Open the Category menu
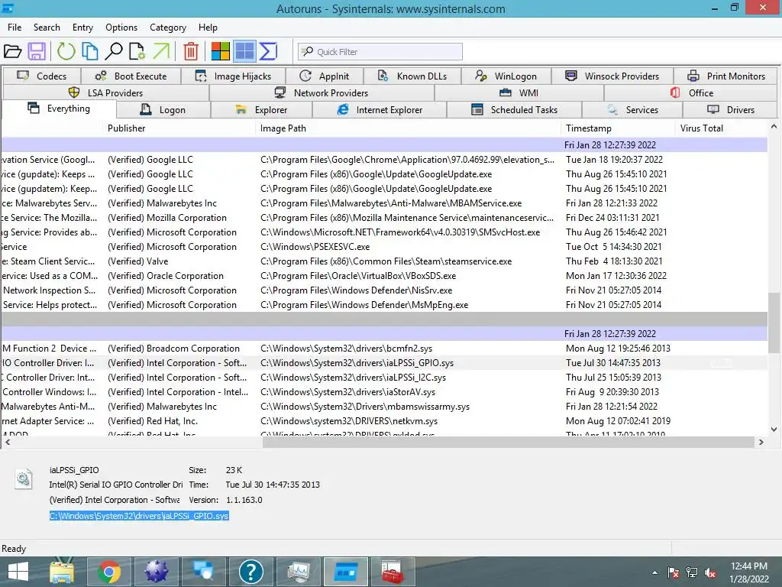Image resolution: width=782 pixels, height=587 pixels. [167, 28]
